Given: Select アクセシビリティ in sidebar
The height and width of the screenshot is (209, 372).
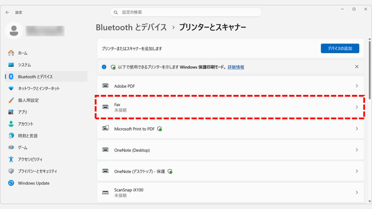Looking at the screenshot, I should (x=46, y=159).
